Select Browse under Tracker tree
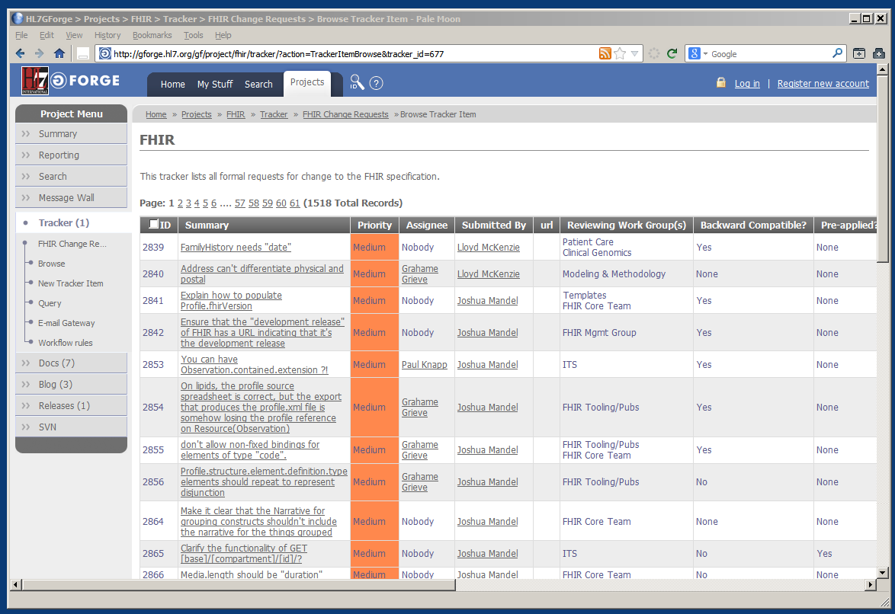The height and width of the screenshot is (614, 895). tap(51, 264)
